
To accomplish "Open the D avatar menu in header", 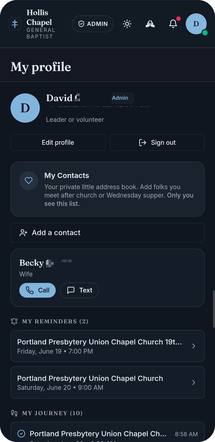I will click(x=196, y=24).
